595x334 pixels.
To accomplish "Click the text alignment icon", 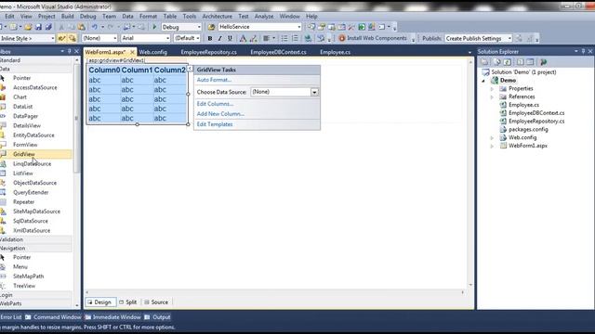I will (267, 38).
